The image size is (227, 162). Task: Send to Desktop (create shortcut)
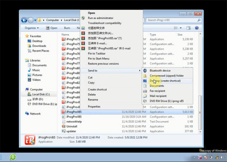(x=167, y=81)
